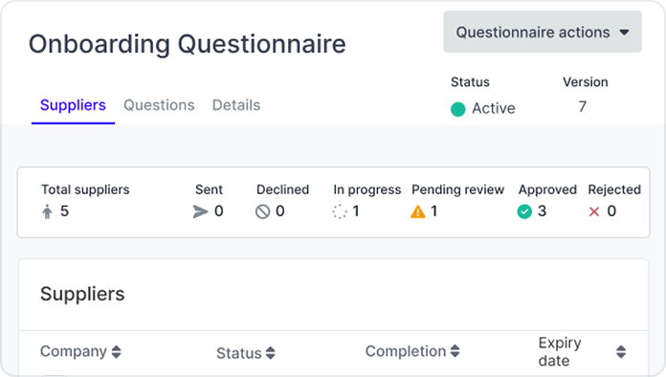Screen dimensions: 666x377
Task: Open the Questionnaire actions dropdown
Action: click(x=543, y=32)
